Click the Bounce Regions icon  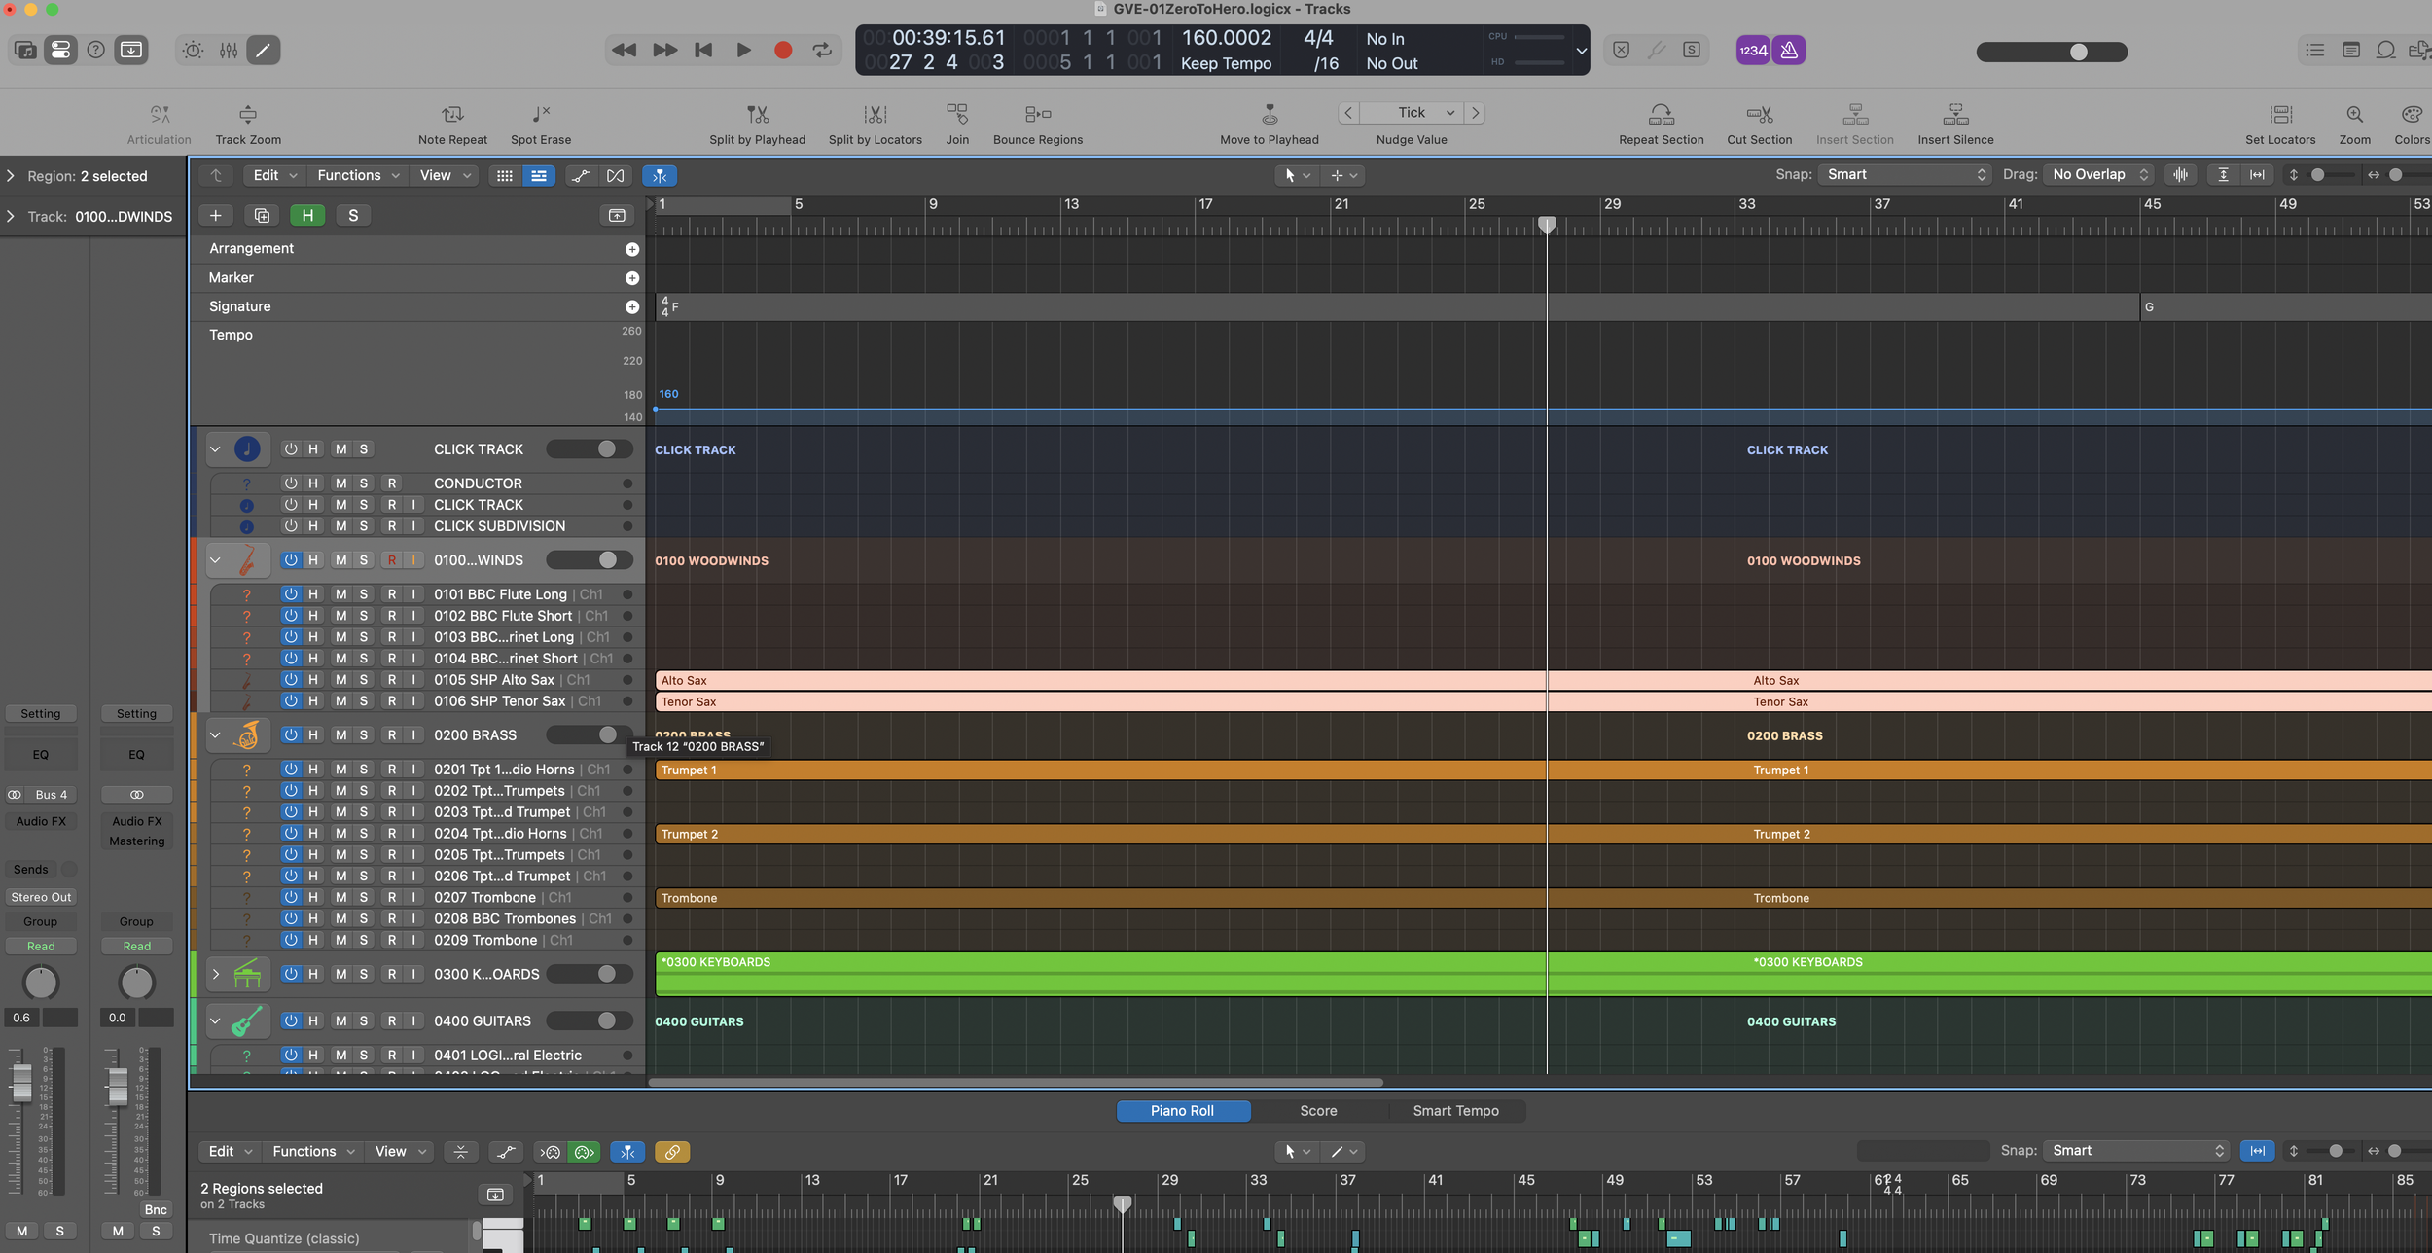[x=1037, y=115]
